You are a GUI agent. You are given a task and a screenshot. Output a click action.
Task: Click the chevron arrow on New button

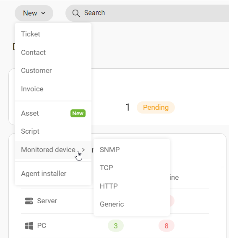coord(43,13)
